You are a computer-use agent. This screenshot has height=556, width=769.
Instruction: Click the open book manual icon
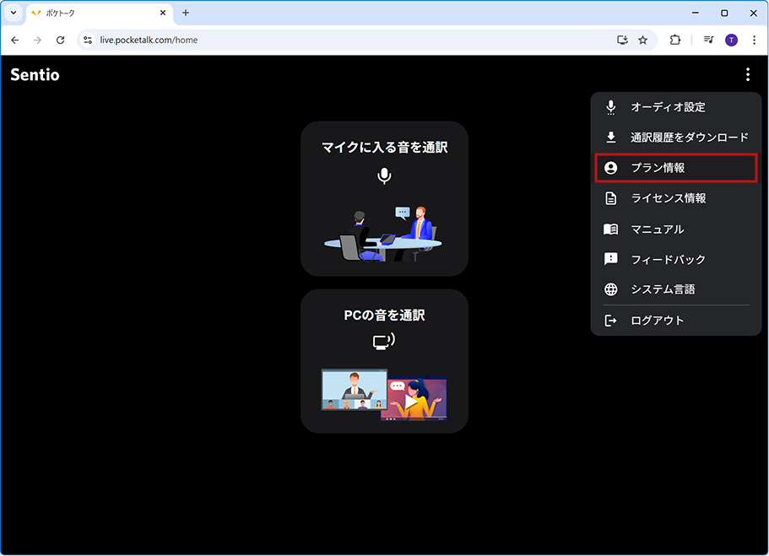pos(610,229)
